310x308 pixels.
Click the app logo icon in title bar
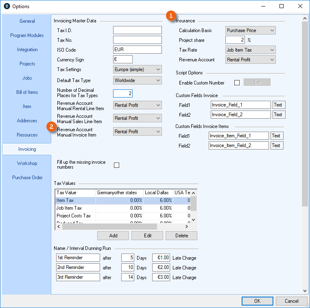[7, 7]
